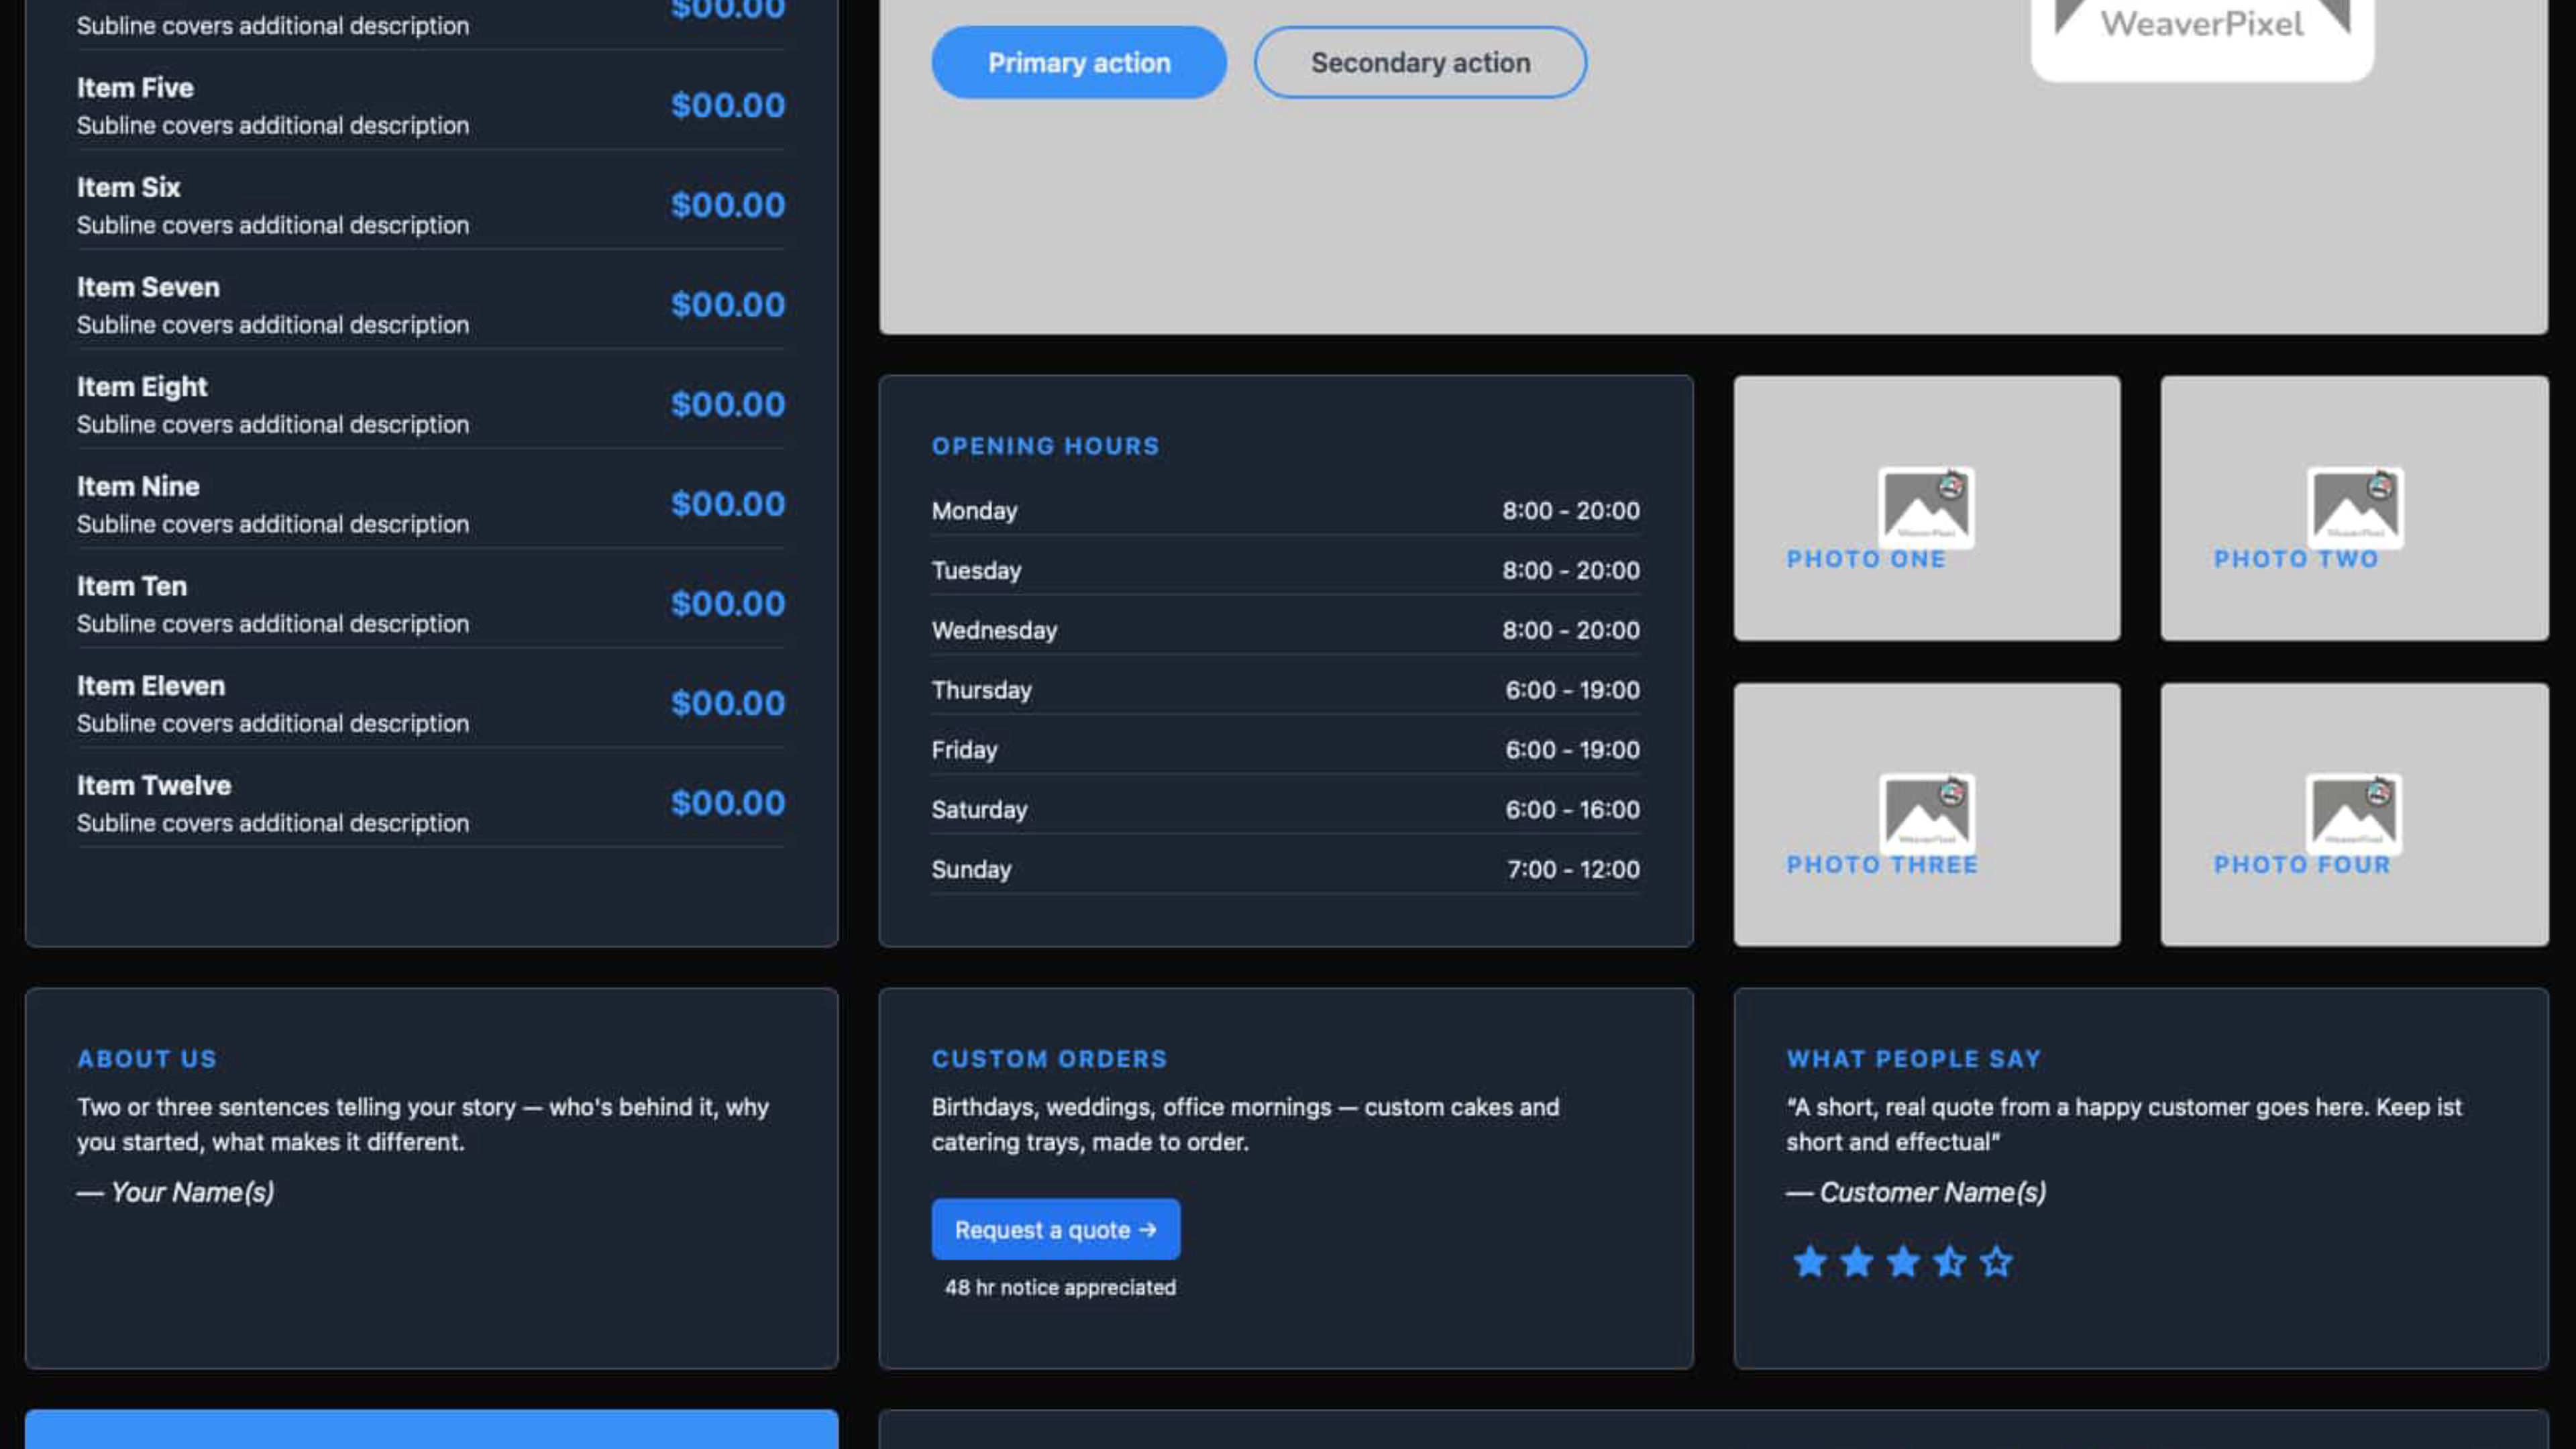This screenshot has width=2576, height=1449.
Task: Select the third rating star
Action: [x=1902, y=1262]
